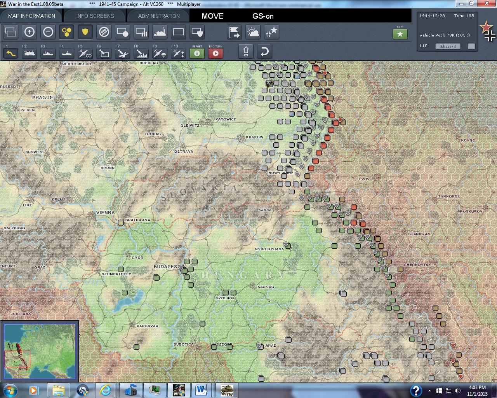497x398 pixels.
Task: Click the undo curved arrow icon
Action: point(264,51)
